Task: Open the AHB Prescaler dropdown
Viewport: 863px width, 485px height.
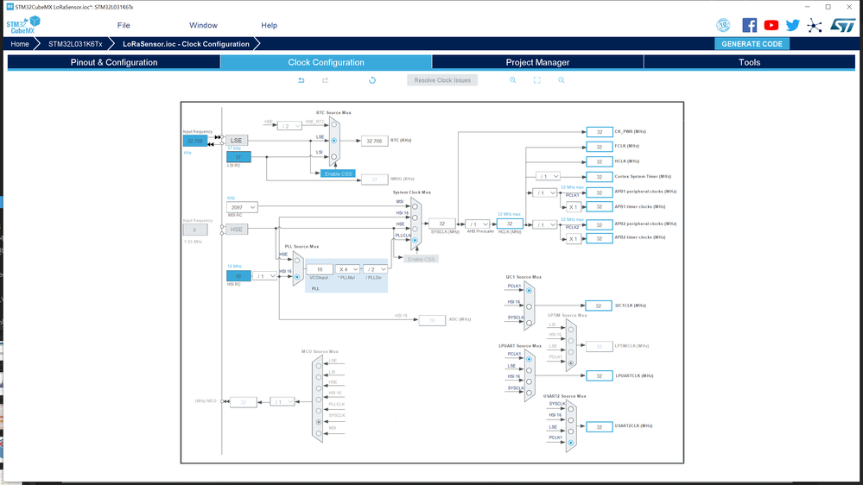Action: (x=477, y=224)
